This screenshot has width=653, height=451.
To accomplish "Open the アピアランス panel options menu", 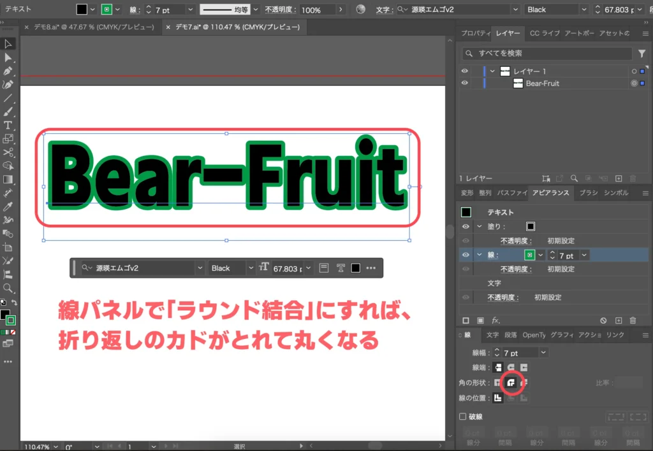I will (645, 194).
